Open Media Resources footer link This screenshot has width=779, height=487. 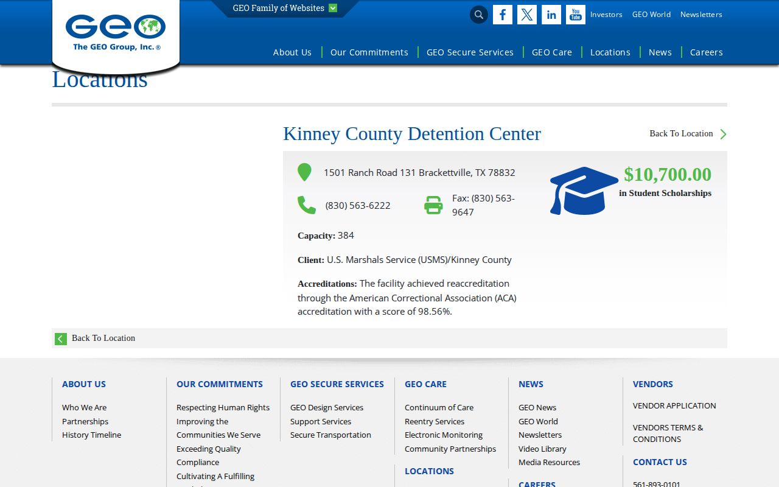pyautogui.click(x=549, y=463)
